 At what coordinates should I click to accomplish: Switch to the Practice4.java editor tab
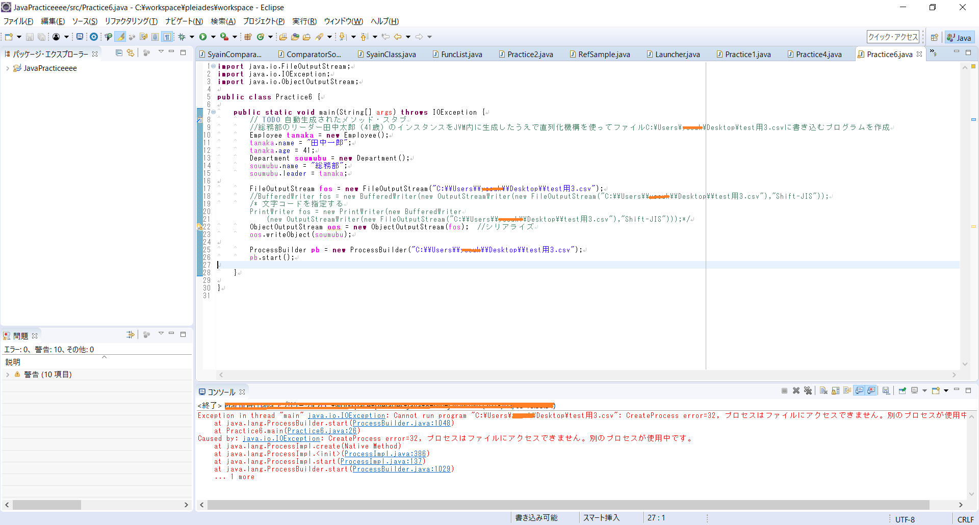pyautogui.click(x=818, y=55)
